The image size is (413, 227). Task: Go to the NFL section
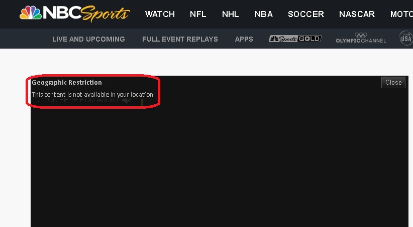[198, 14]
